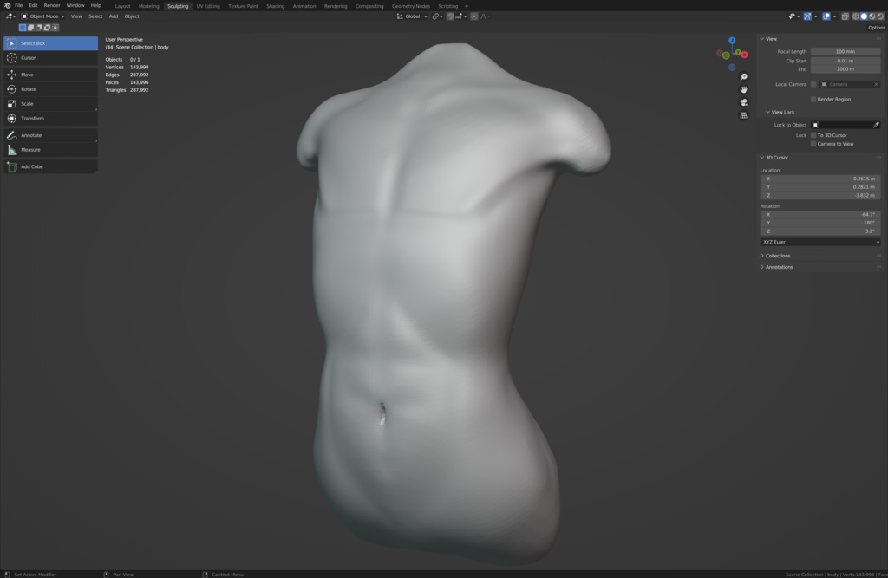Pick the Scale tool
This screenshot has width=888, height=578.
coord(50,104)
